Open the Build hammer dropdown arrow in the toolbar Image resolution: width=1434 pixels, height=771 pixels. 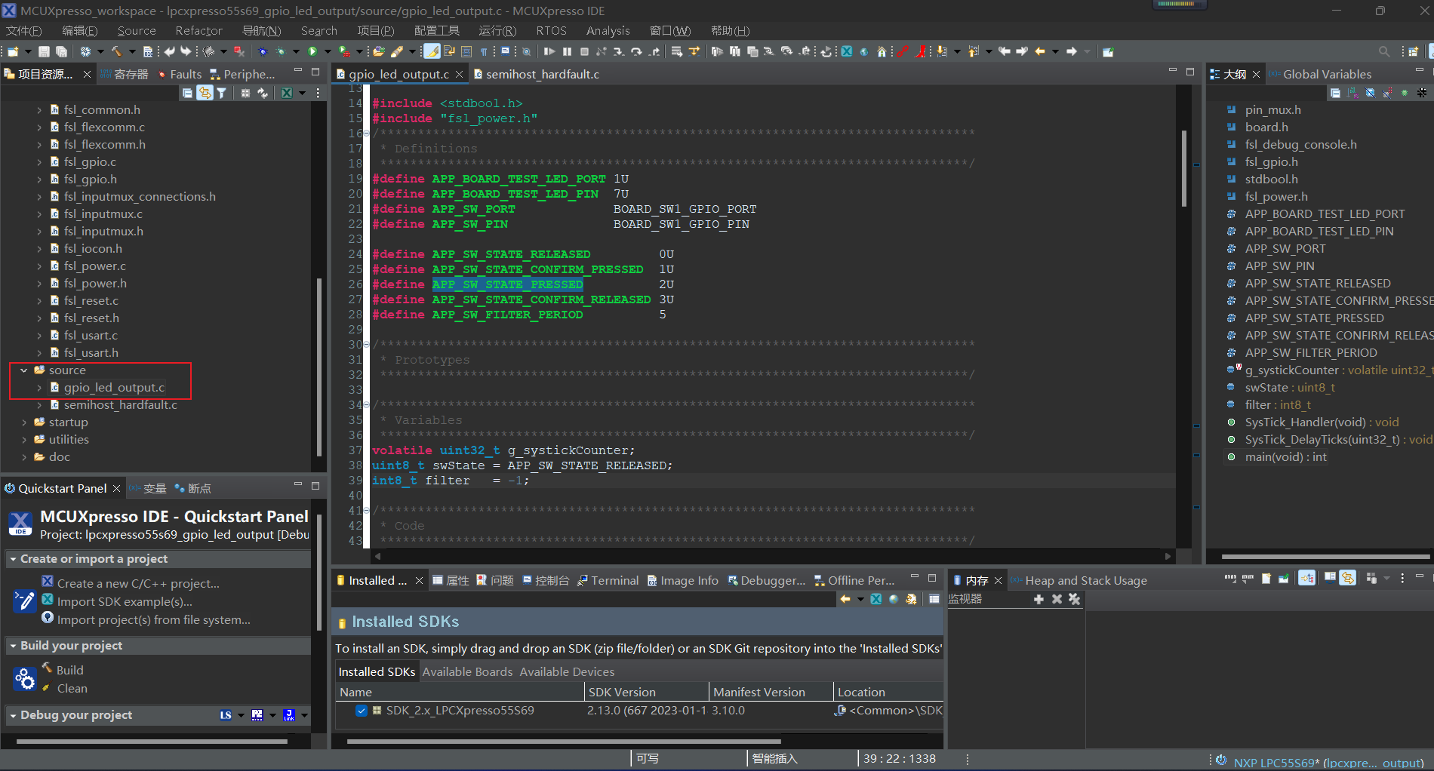click(x=132, y=51)
